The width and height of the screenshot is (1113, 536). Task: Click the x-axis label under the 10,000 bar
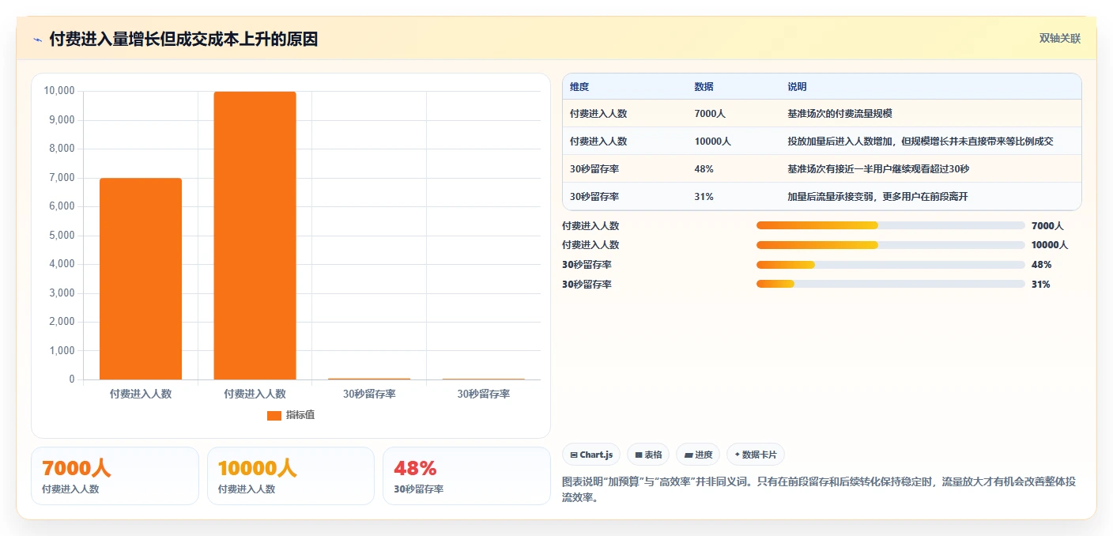tap(255, 394)
